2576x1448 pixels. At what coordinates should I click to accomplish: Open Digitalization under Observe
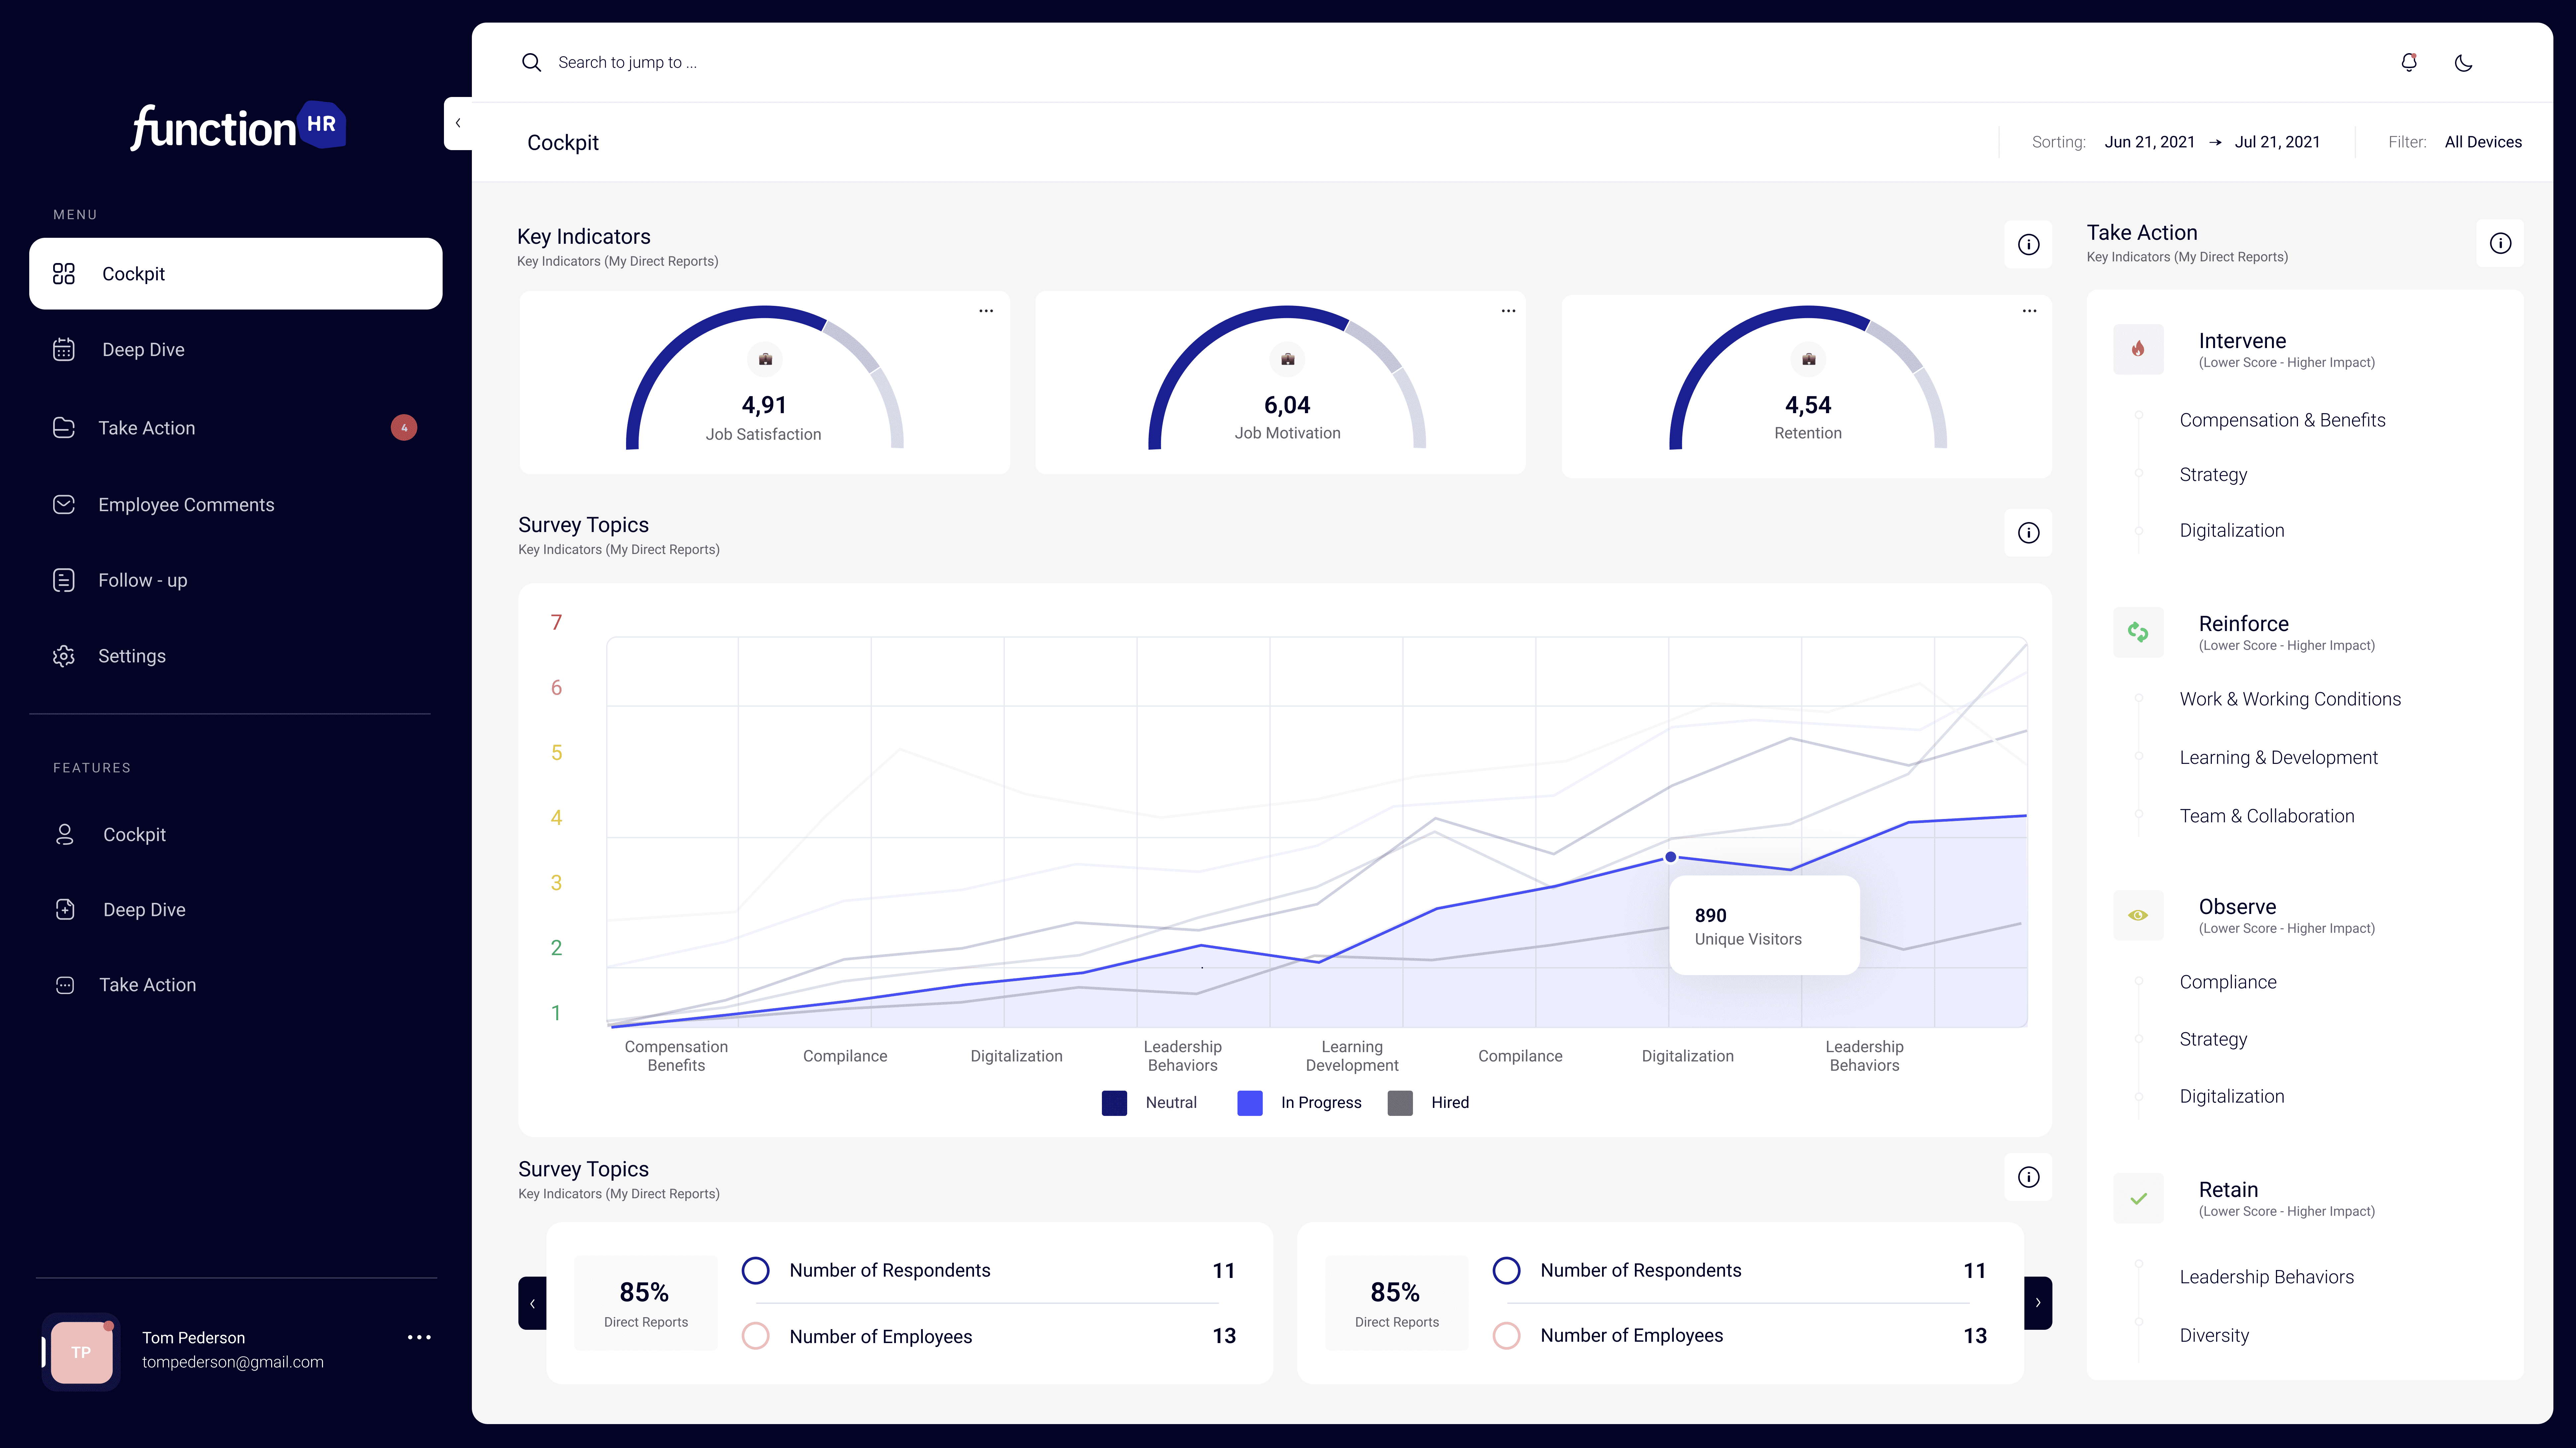(x=2232, y=1096)
